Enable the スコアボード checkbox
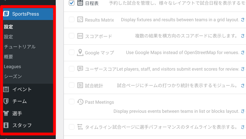 click(72, 36)
